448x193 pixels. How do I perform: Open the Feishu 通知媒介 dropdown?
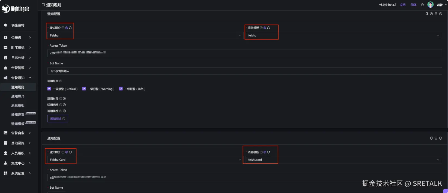tap(145, 35)
